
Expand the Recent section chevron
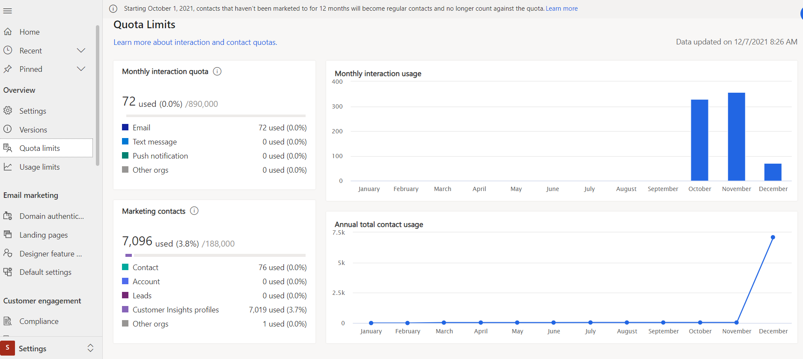coord(81,50)
